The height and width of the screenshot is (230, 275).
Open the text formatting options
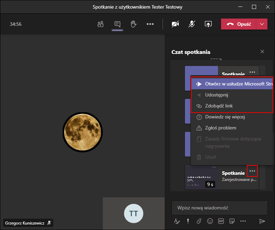point(177,221)
